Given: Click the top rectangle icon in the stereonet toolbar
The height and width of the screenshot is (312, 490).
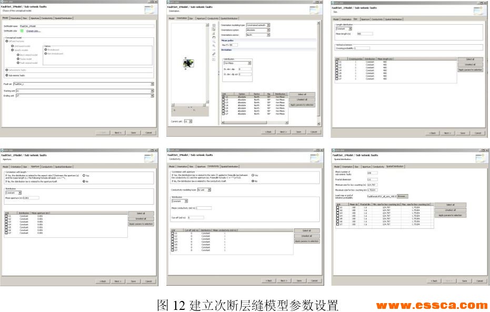Looking at the screenshot, I should [x=214, y=25].
